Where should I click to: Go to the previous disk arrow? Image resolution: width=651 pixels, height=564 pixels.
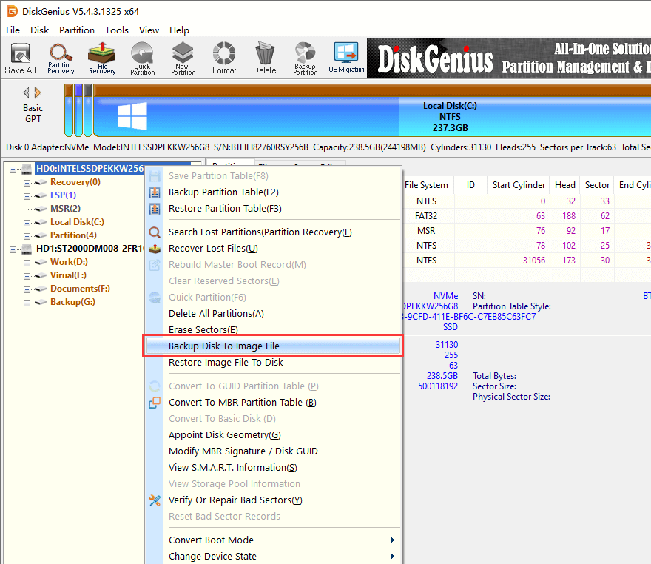click(27, 93)
